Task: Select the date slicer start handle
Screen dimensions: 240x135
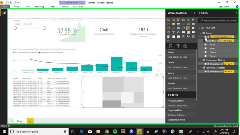Action: click(15, 28)
